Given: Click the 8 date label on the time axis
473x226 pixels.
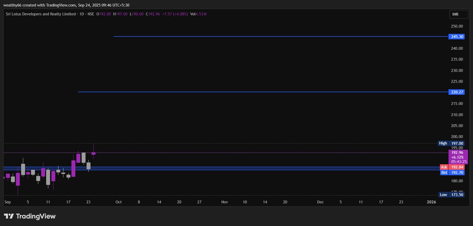Looking at the screenshot, I should click(139, 202).
